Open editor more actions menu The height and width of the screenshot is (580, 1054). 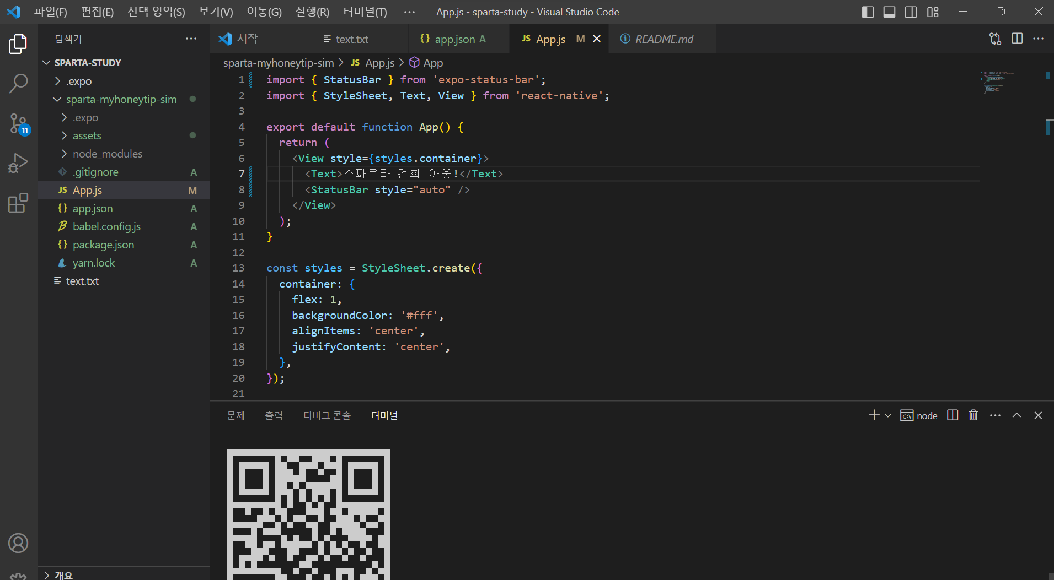point(1038,39)
